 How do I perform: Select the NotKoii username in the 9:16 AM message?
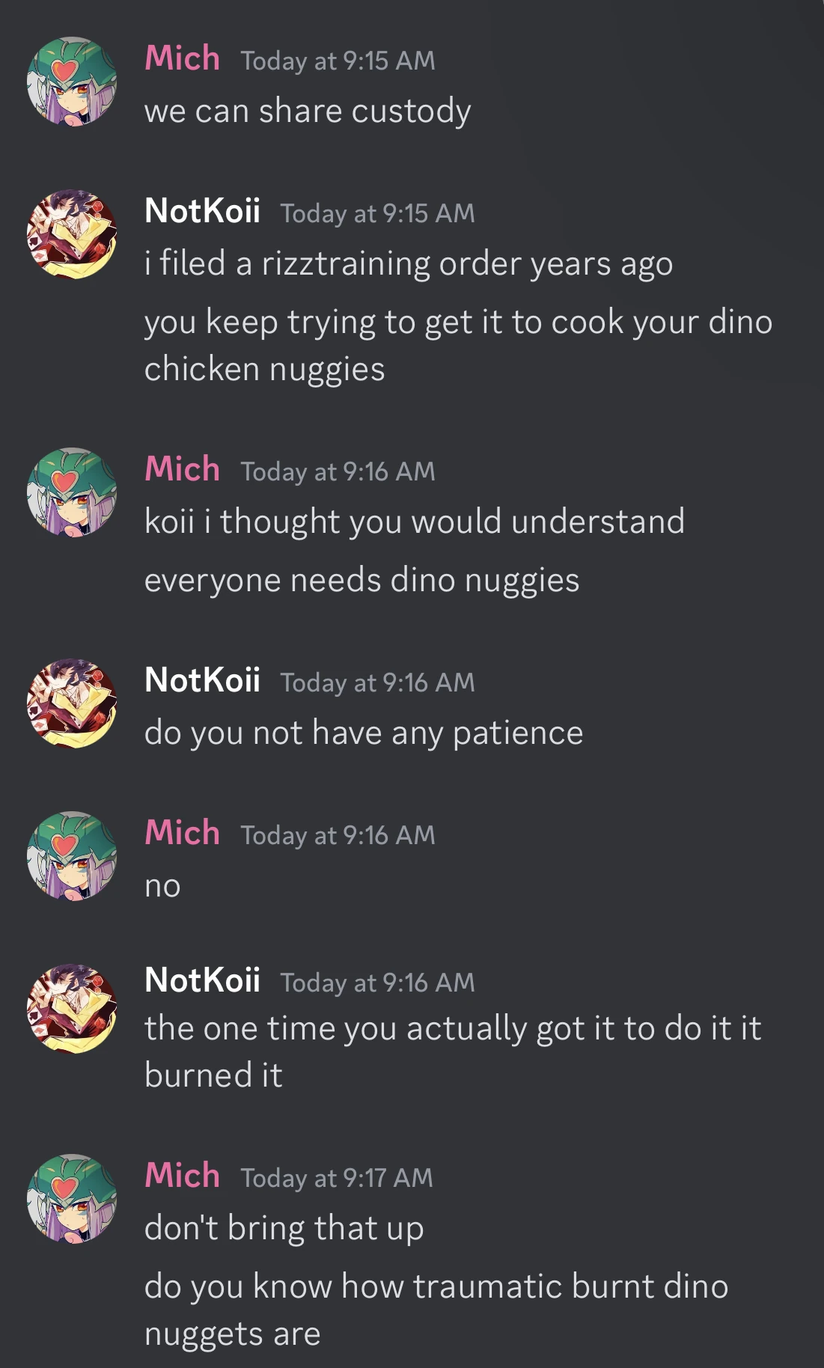(202, 682)
